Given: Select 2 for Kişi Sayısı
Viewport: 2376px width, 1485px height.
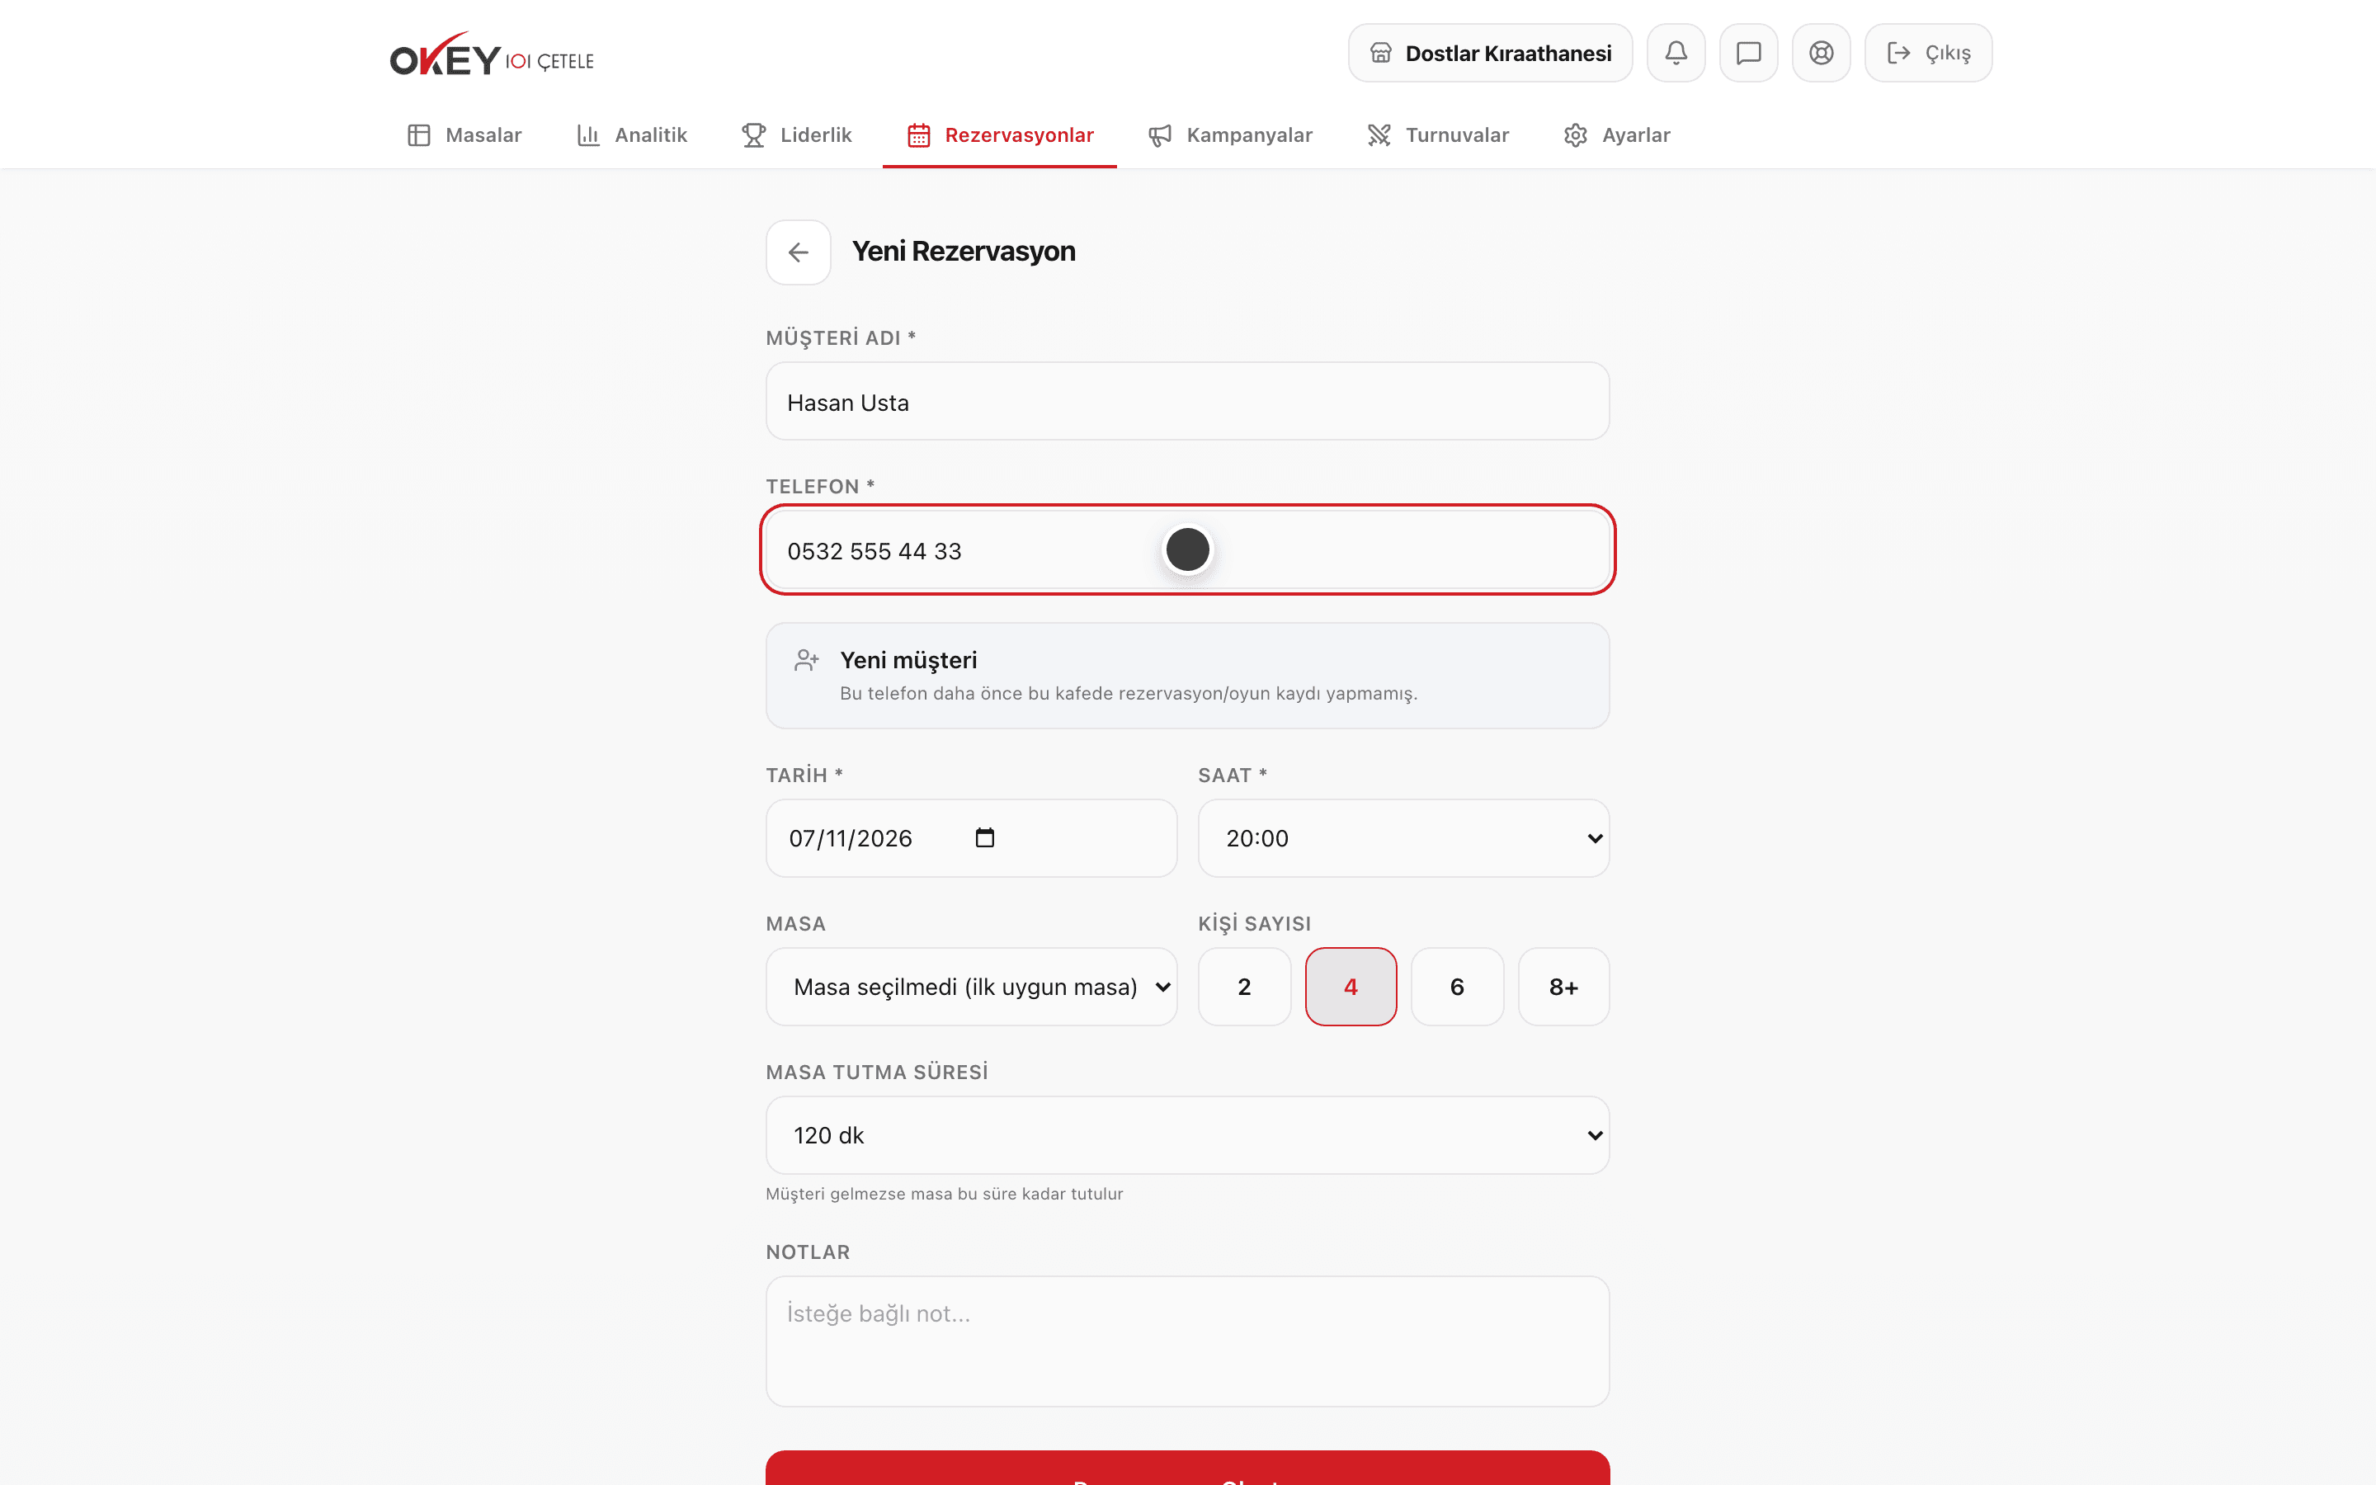Looking at the screenshot, I should click(1244, 986).
